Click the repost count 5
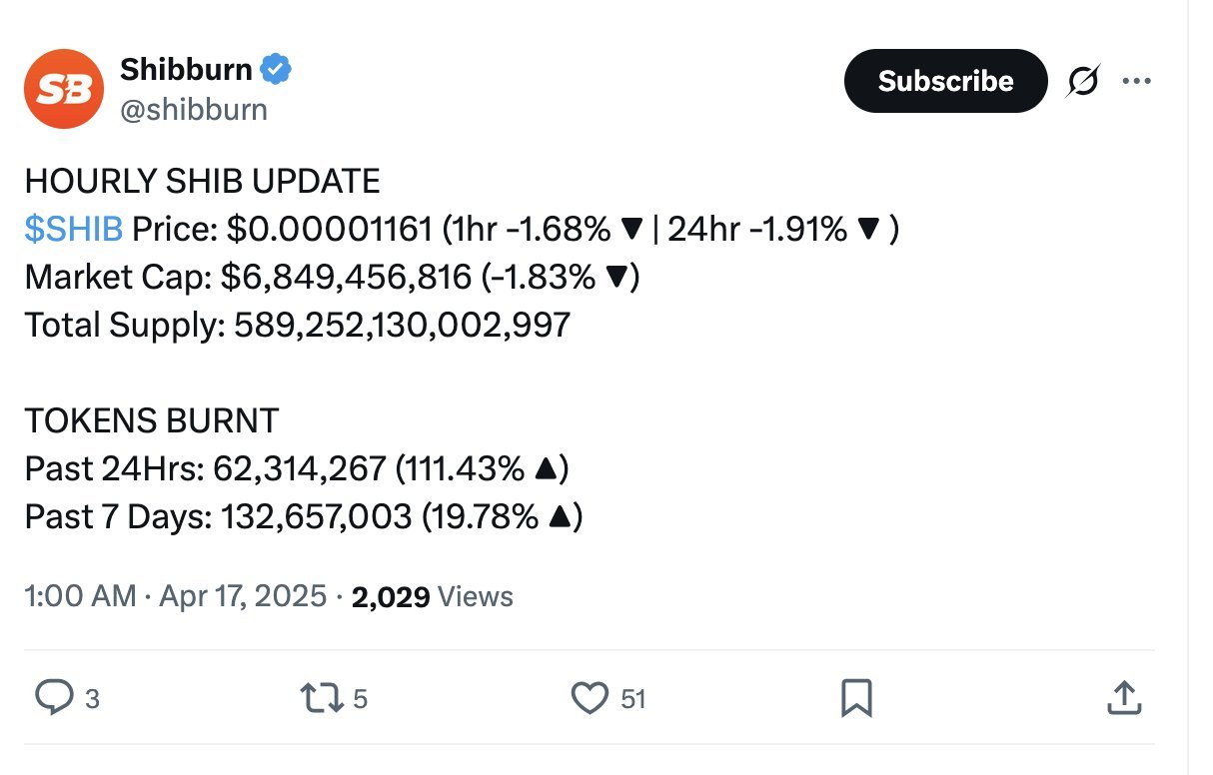This screenshot has width=1213, height=775. [361, 699]
